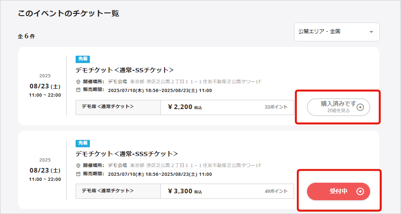Viewport: 401px width, 214px height.
Task: Click the calendar icon beside SSSチケット 販売期間
Action: pos(78,174)
